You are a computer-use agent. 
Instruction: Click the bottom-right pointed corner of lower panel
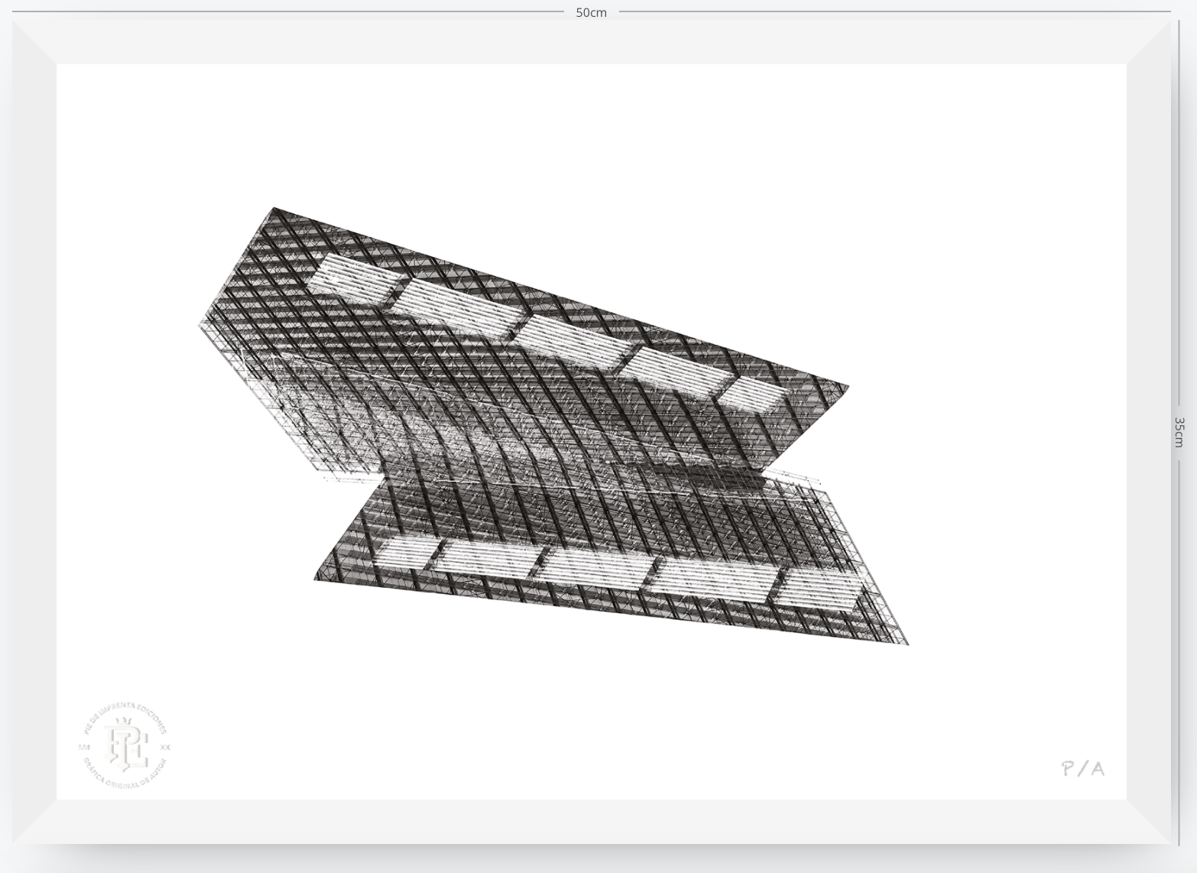click(x=907, y=644)
